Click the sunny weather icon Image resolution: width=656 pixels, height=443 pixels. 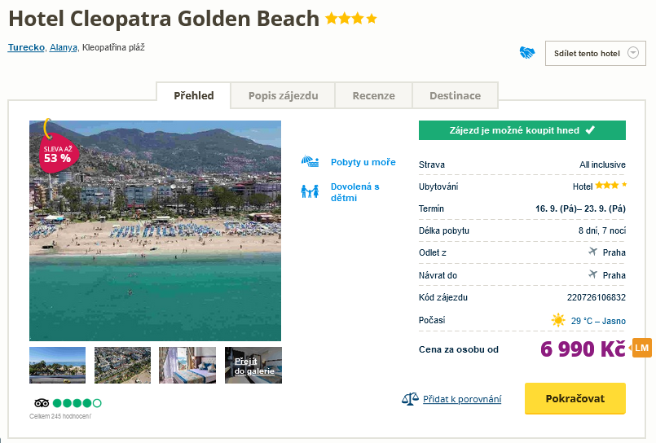click(558, 320)
